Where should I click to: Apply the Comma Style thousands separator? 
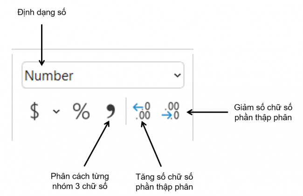click(110, 112)
